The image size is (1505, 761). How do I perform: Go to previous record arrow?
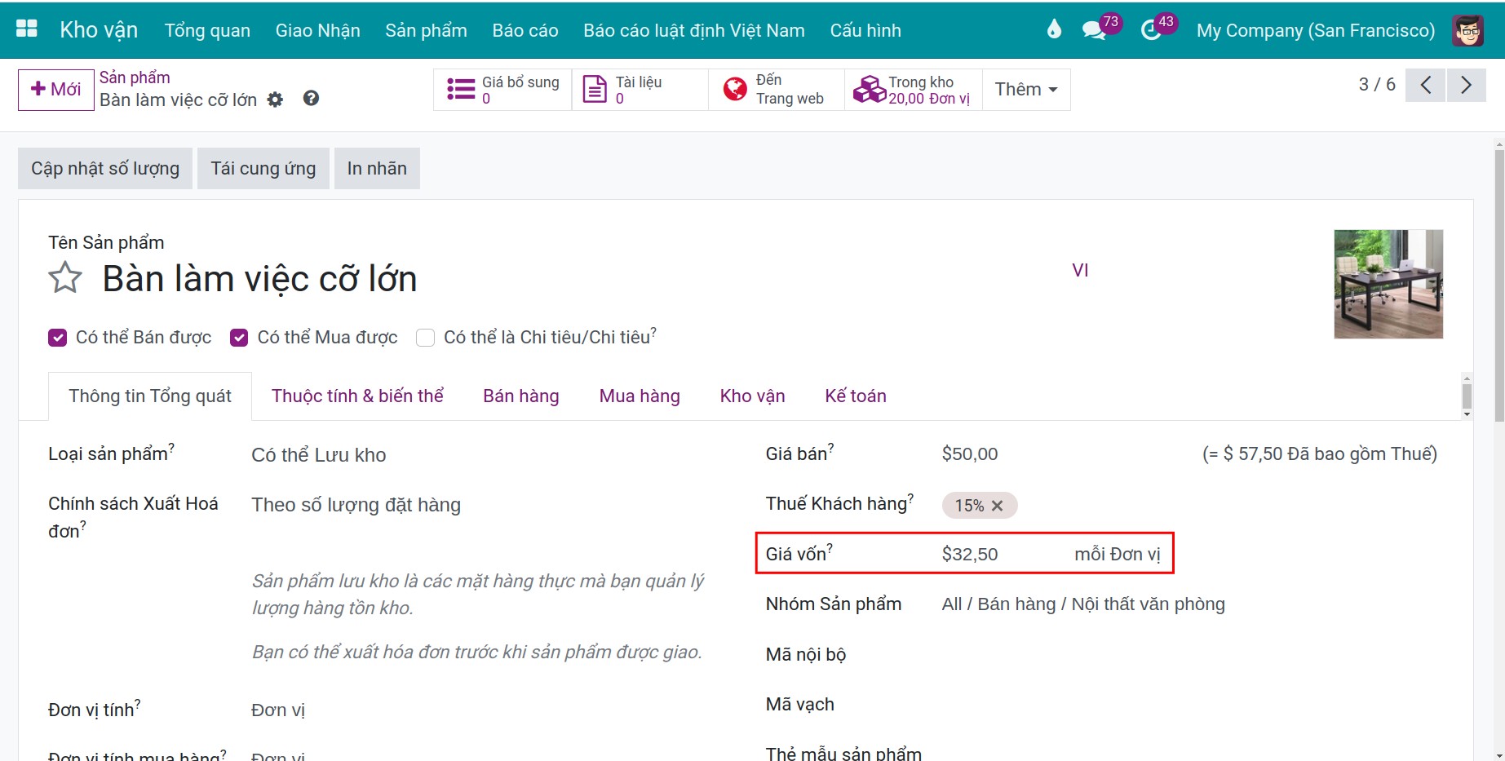pos(1426,85)
